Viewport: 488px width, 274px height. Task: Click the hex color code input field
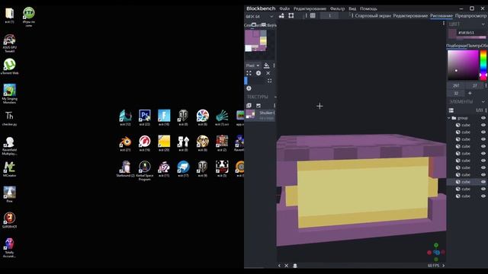(471, 33)
